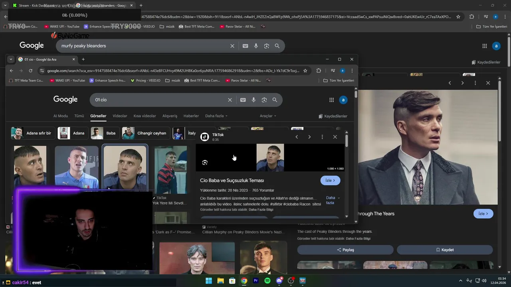
Task: Click the microphone voice search icon in 01 cio window
Action: 254,100
